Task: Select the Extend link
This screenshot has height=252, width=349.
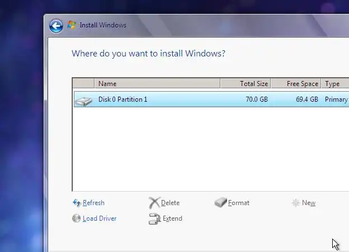Action: 172,218
